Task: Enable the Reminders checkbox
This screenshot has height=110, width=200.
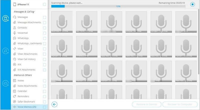Action: pos(44,97)
